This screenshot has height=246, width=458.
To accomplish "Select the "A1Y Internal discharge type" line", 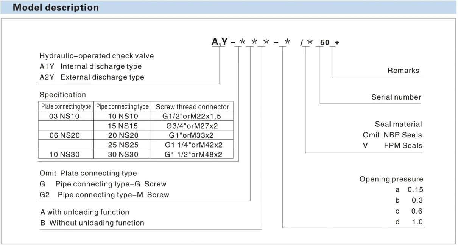I will point(90,67).
